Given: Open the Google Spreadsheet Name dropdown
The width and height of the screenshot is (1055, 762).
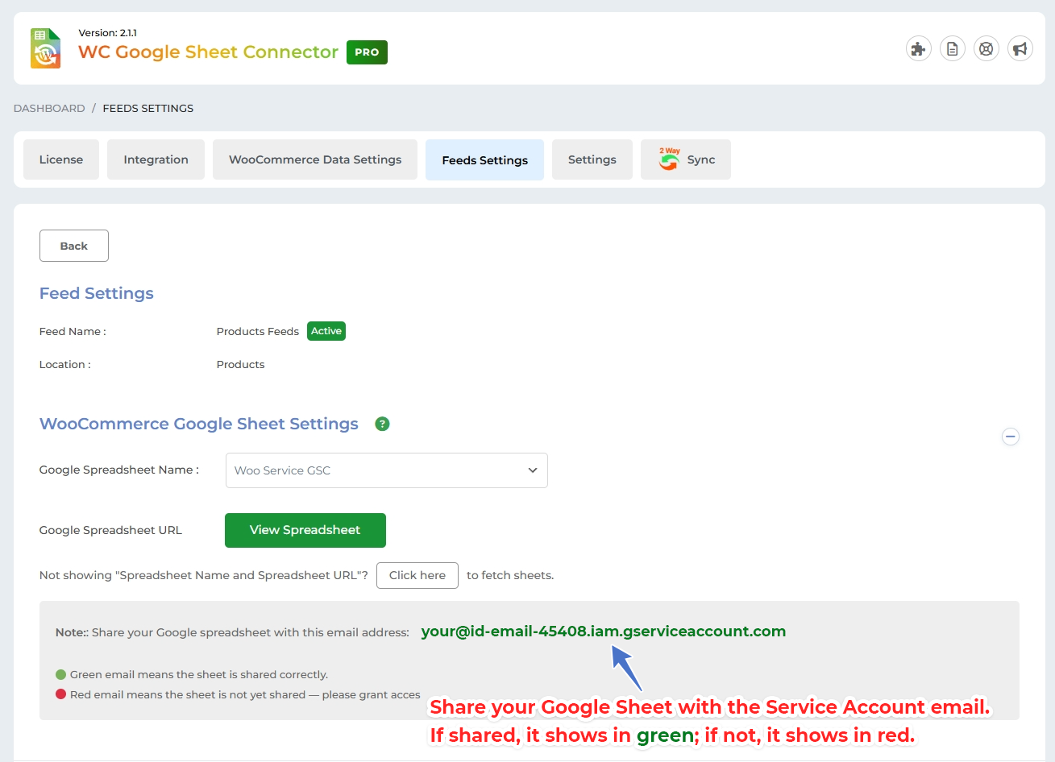Looking at the screenshot, I should pyautogui.click(x=386, y=470).
